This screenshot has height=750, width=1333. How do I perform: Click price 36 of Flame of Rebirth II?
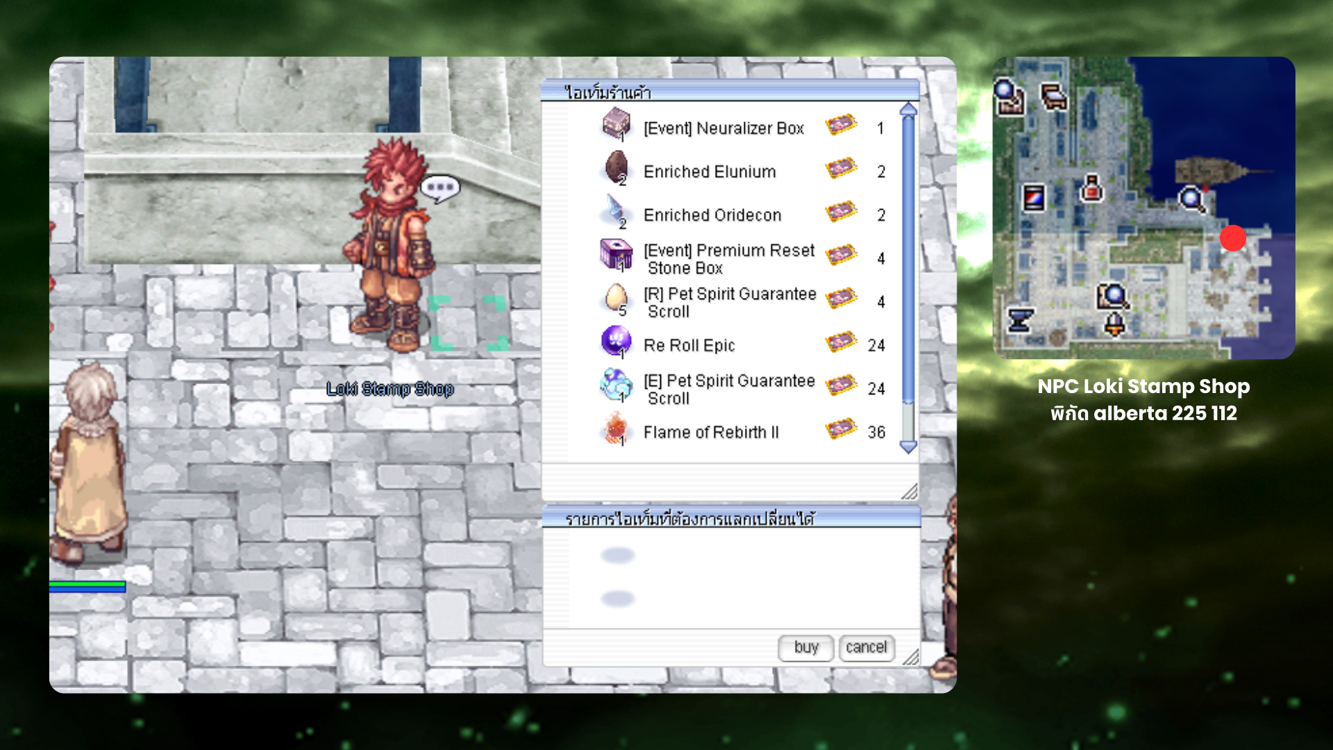point(876,432)
